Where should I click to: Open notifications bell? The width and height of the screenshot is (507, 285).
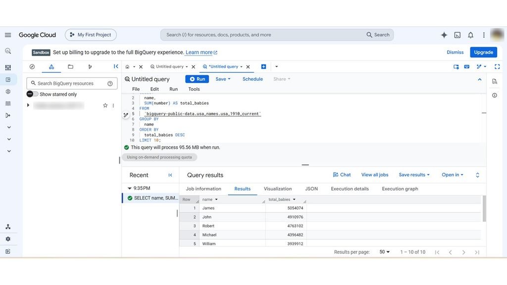click(x=470, y=35)
